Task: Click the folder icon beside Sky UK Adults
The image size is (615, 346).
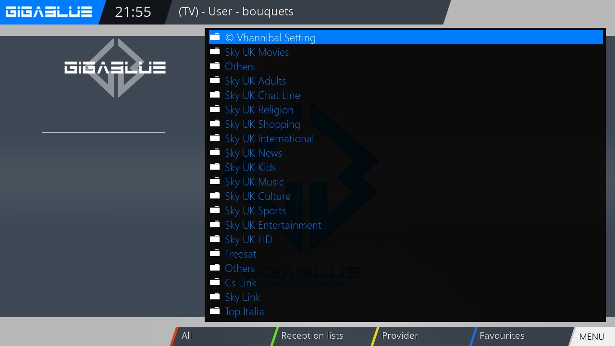Action: click(x=215, y=80)
